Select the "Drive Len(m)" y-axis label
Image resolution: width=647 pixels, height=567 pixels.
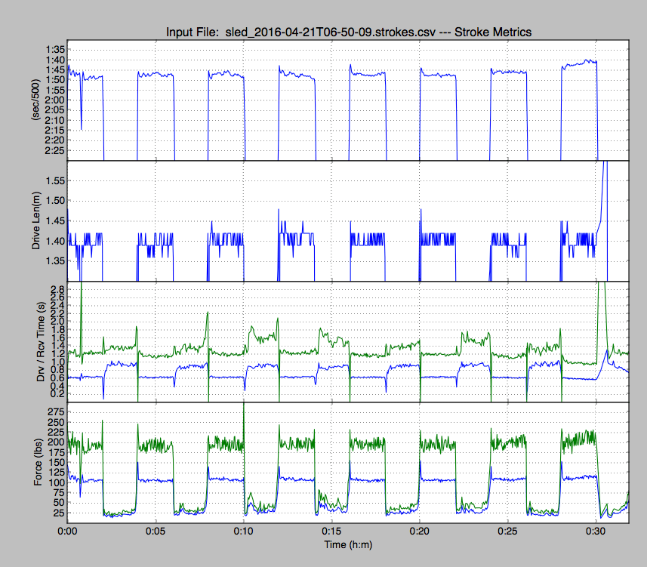(x=35, y=220)
